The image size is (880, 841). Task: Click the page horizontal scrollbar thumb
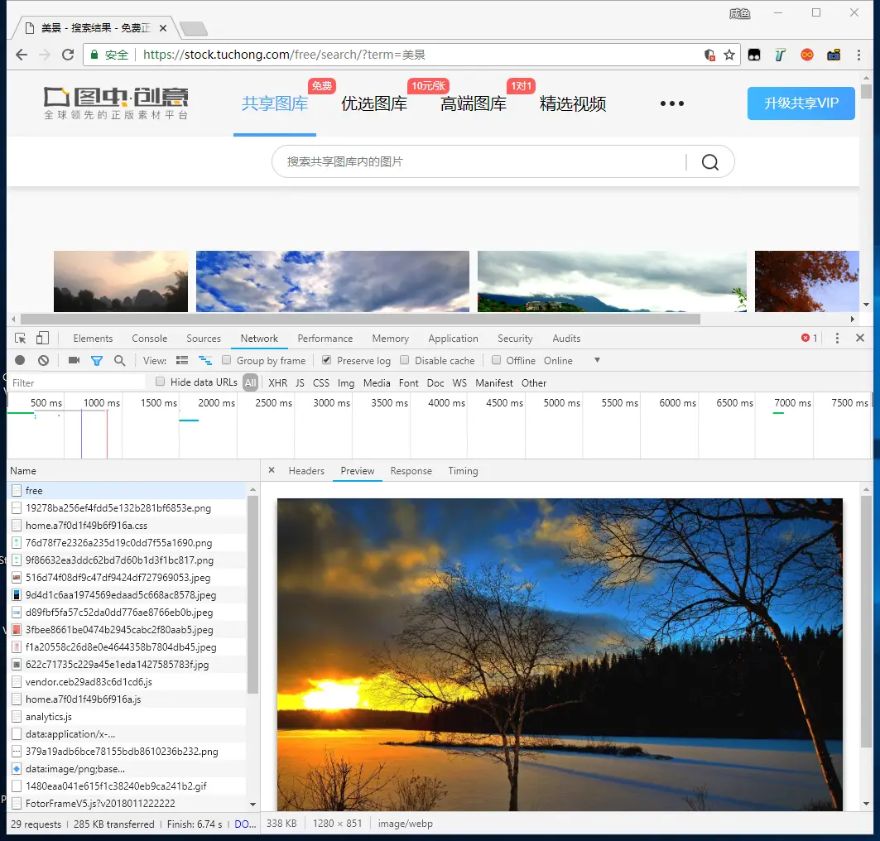[x=360, y=320]
